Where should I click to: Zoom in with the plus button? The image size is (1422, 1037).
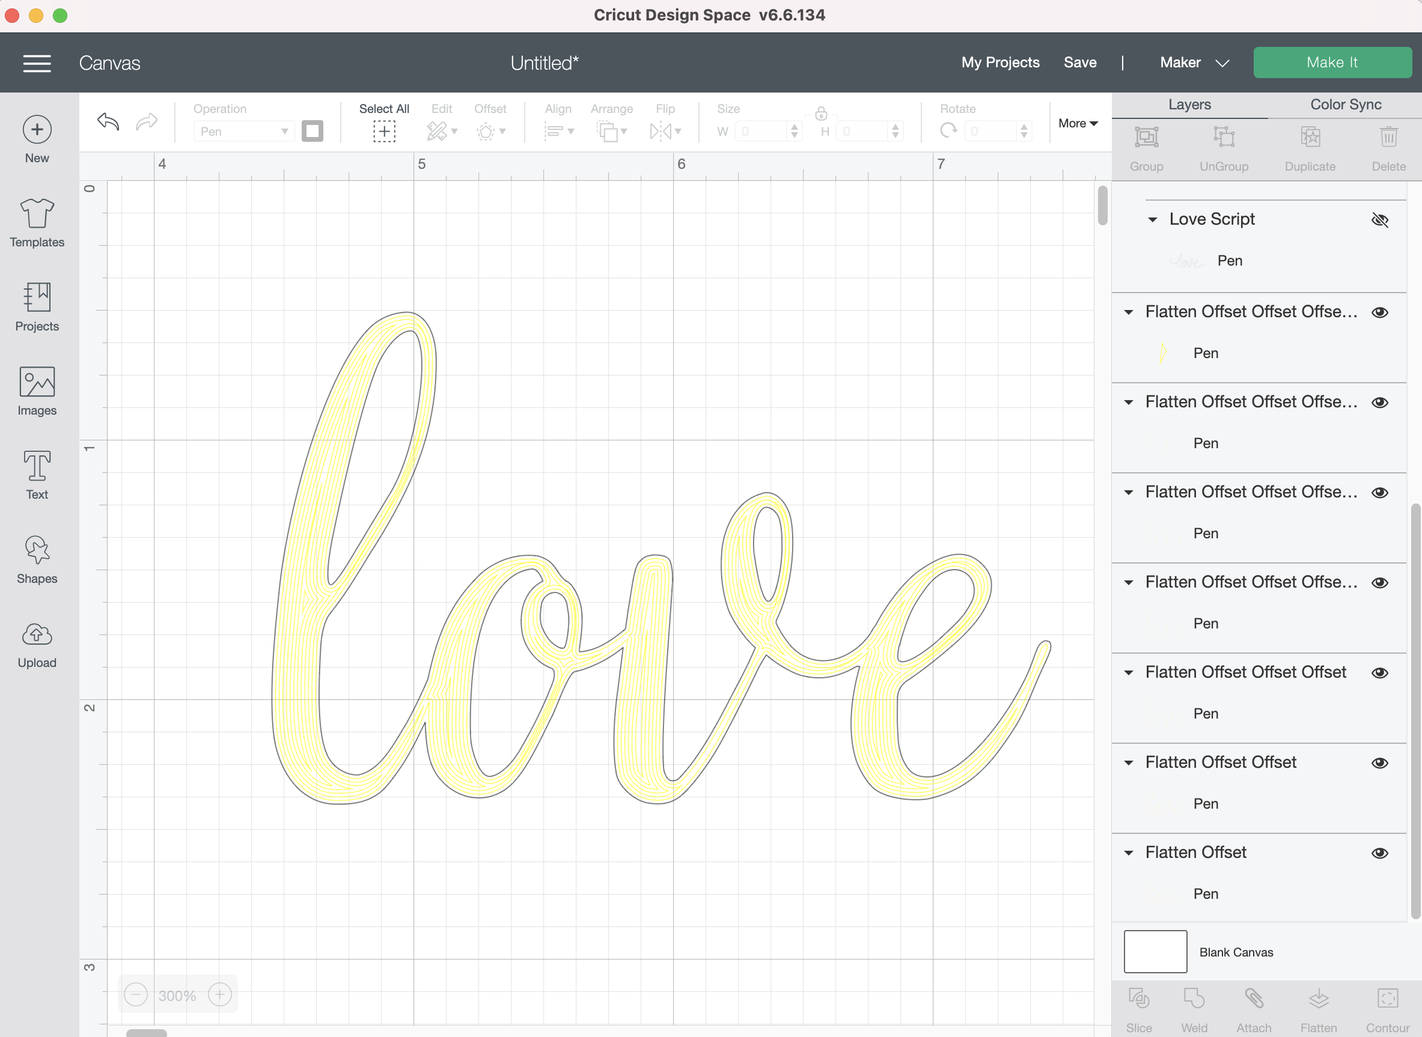pos(220,994)
